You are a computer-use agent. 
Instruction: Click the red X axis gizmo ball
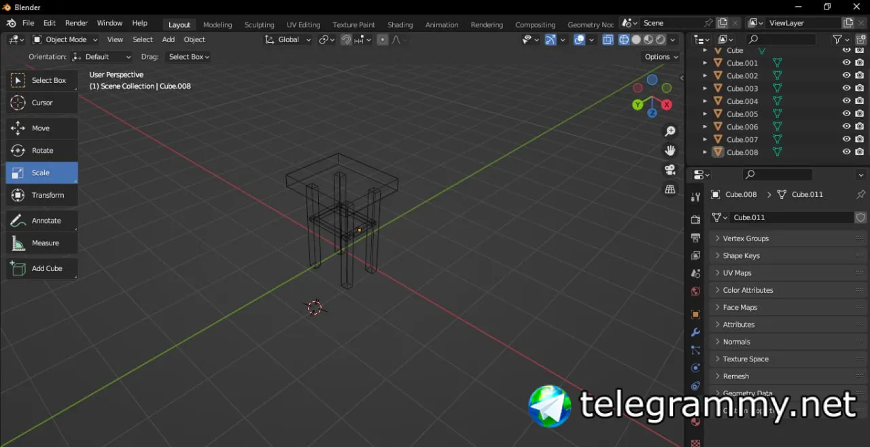667,105
